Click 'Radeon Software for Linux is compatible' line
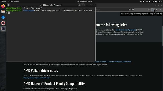 coord(50,89)
